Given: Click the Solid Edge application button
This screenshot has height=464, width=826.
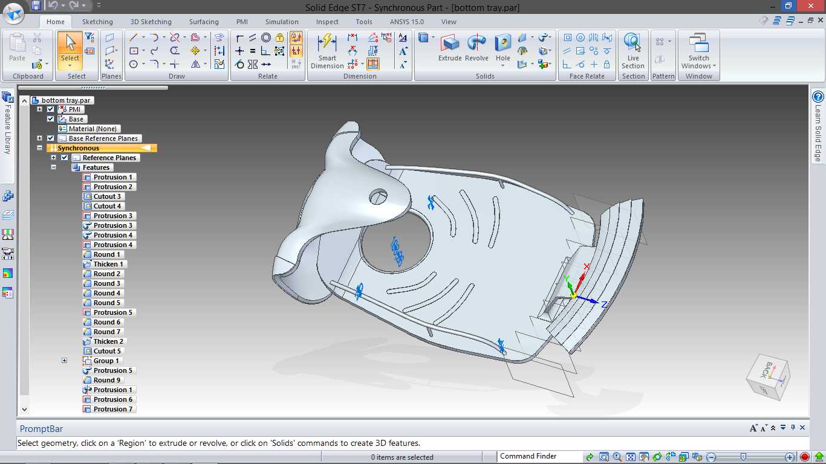Looking at the screenshot, I should coord(13,13).
